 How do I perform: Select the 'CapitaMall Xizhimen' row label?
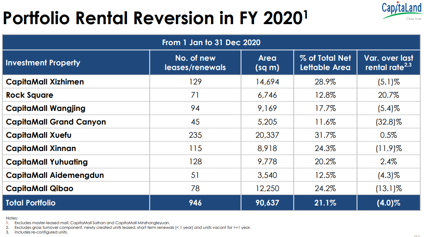tap(45, 82)
